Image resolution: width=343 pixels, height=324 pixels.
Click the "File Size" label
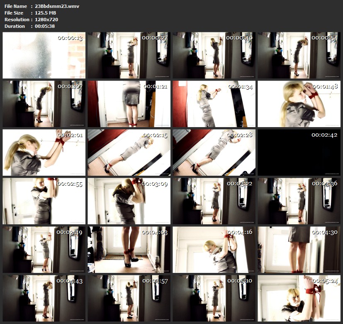14,13
